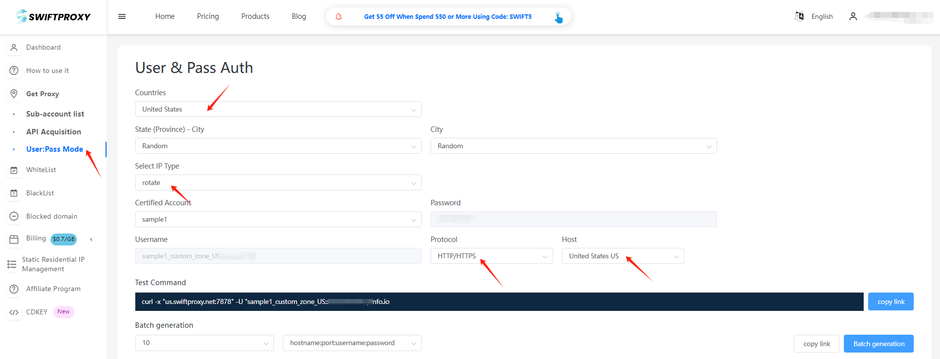Screen dimensions: 940x359
Task: Click the Password field
Action: point(573,219)
